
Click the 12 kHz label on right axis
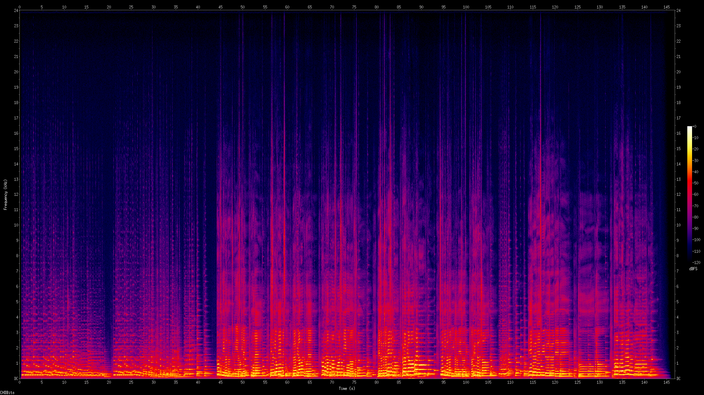[678, 194]
